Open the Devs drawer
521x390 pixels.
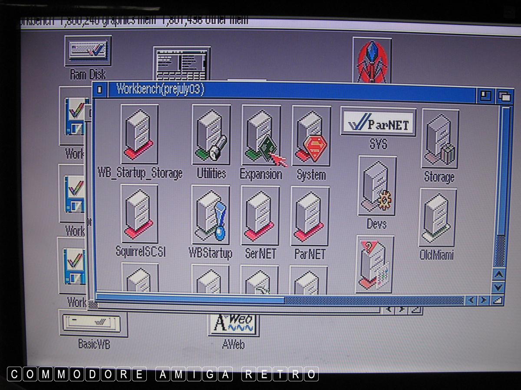pyautogui.click(x=377, y=185)
